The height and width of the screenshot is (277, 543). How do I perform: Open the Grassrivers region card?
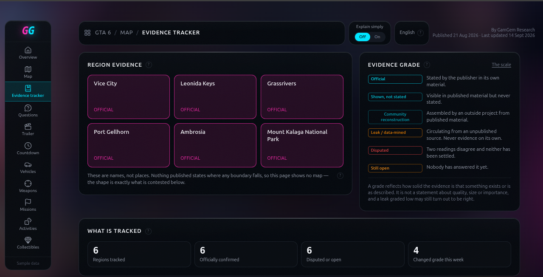[302, 97]
